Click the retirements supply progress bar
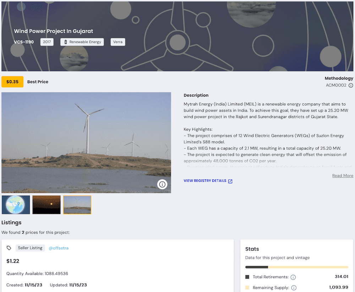This screenshot has width=355, height=292. (296, 267)
